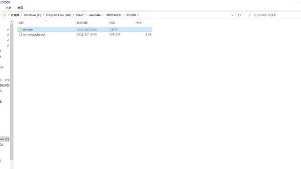This screenshot has height=169, width=301.
Task: Select the remote folder name
Action: coord(28,30)
